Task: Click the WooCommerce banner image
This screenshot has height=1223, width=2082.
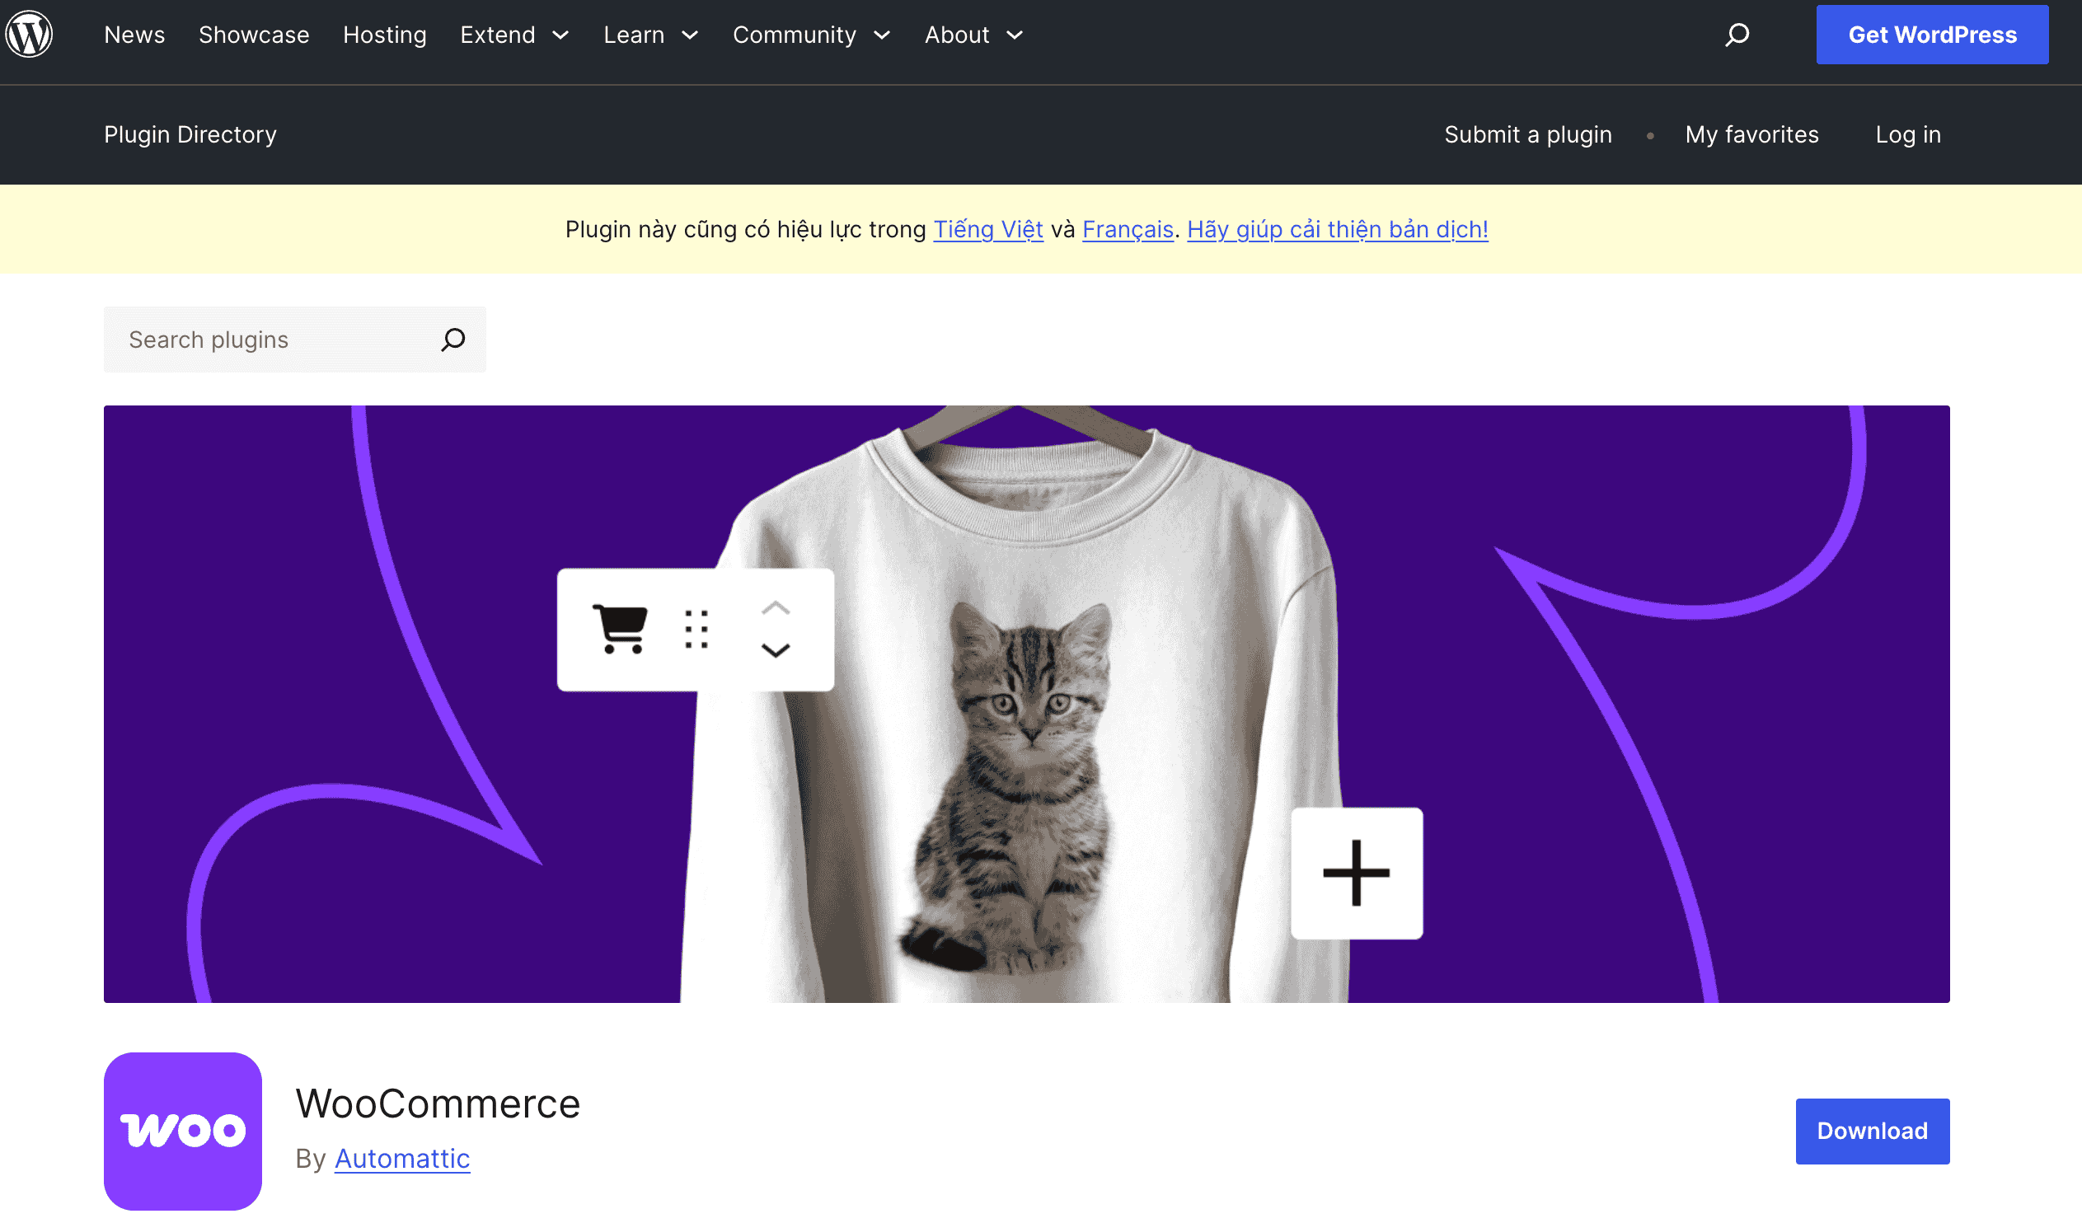Action: pos(1026,704)
